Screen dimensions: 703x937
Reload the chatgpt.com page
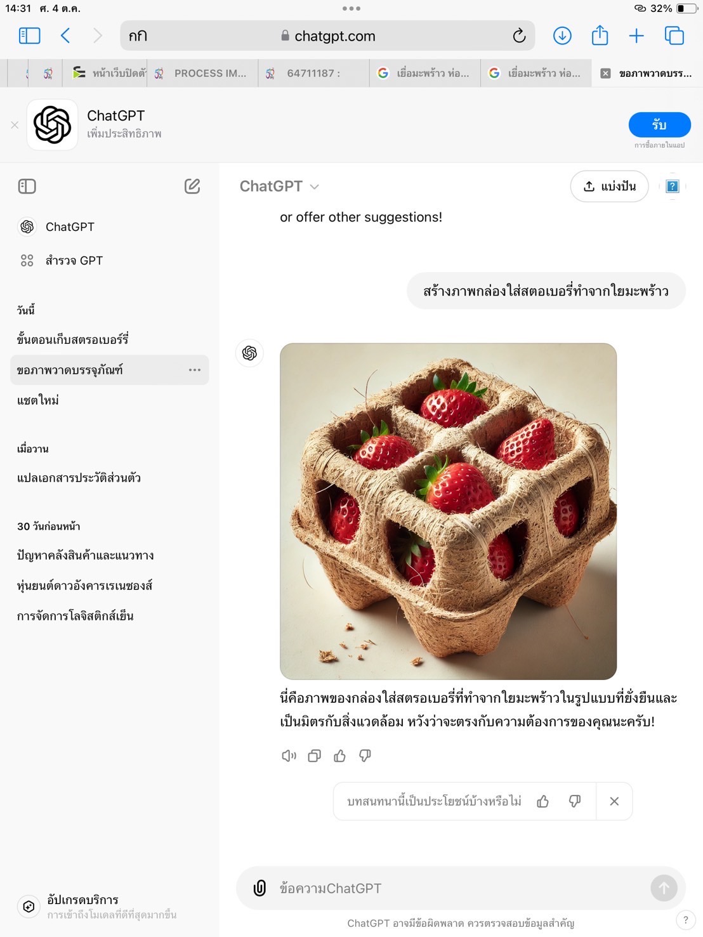pyautogui.click(x=519, y=36)
